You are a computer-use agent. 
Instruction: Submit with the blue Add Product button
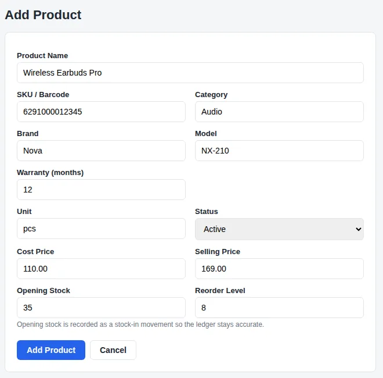coord(51,350)
